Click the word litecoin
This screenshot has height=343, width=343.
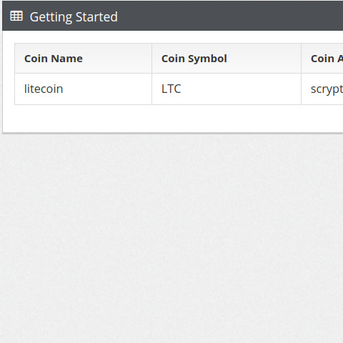click(x=44, y=89)
